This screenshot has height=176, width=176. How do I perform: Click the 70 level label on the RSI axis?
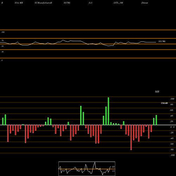[2, 40]
